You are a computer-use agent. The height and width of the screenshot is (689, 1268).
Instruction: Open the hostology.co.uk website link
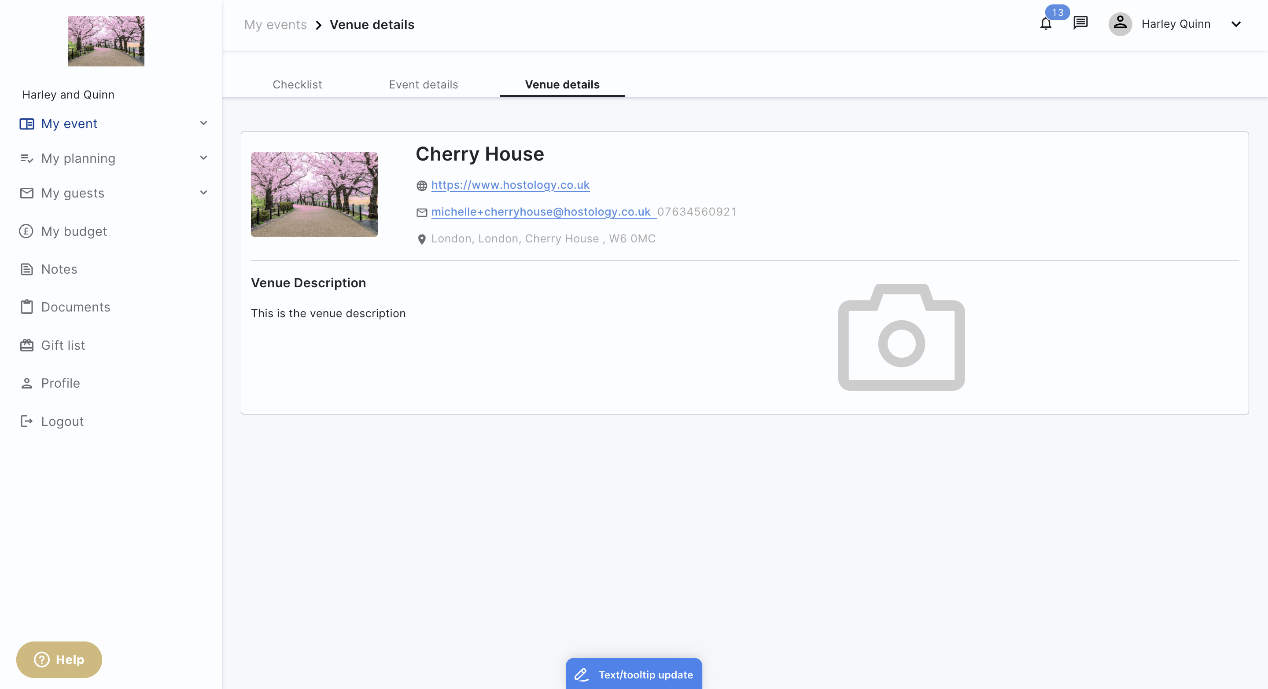coord(510,185)
